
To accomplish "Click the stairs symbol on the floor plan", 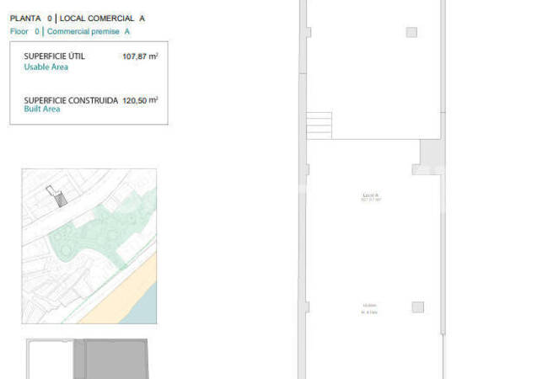I will pyautogui.click(x=319, y=125).
